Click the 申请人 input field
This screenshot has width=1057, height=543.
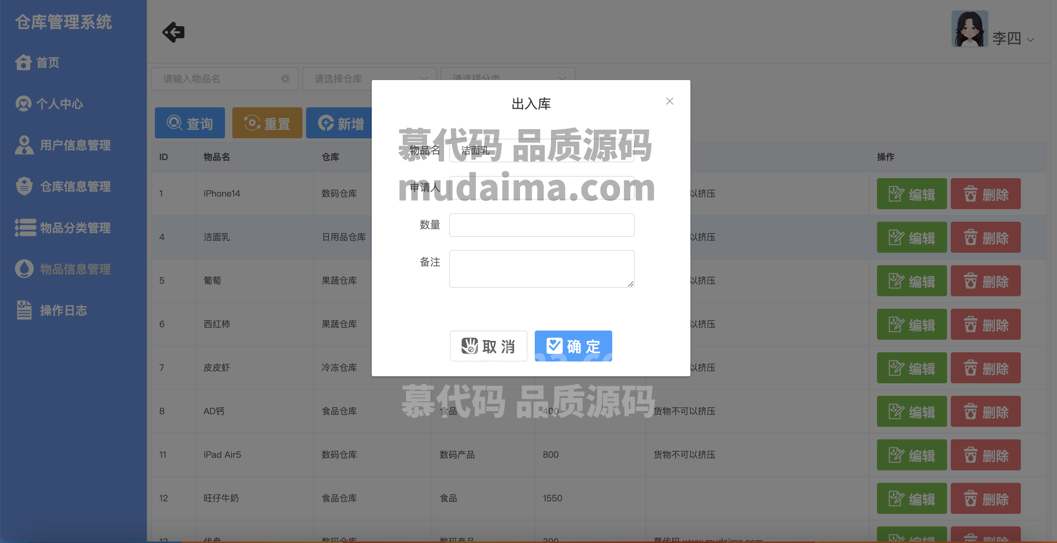click(542, 187)
